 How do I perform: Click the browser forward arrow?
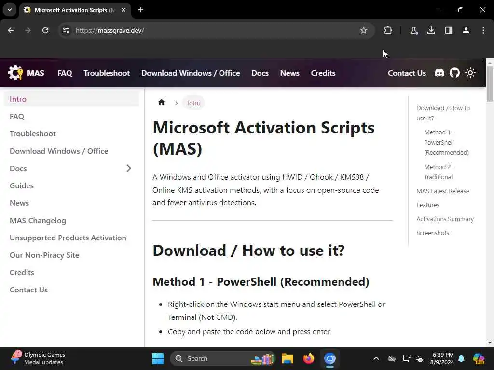pos(27,30)
